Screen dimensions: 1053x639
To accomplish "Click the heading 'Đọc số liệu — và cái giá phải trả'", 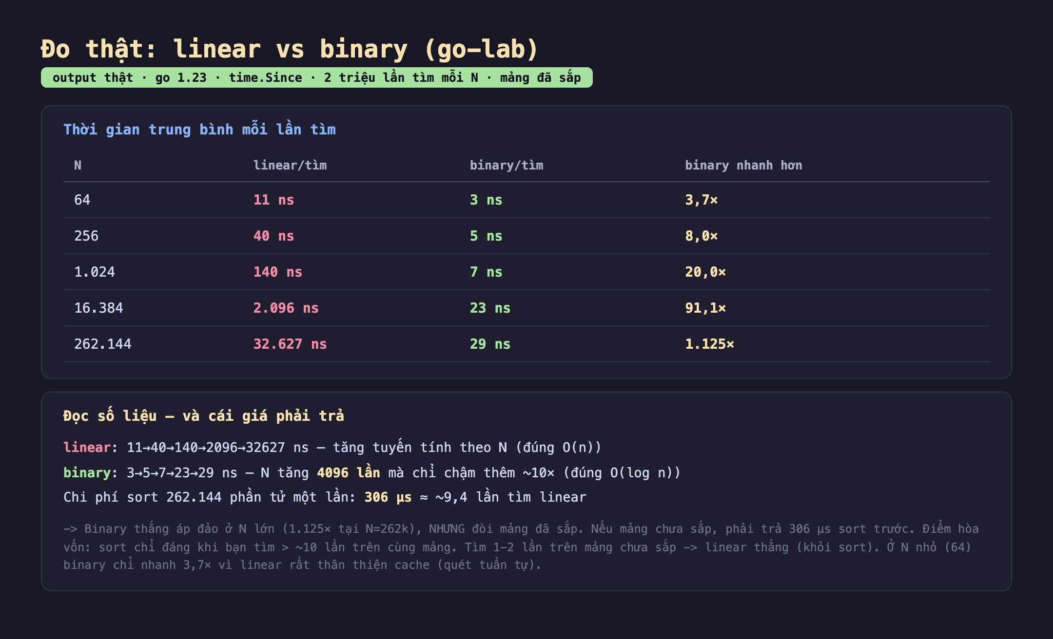I will click(x=204, y=416).
